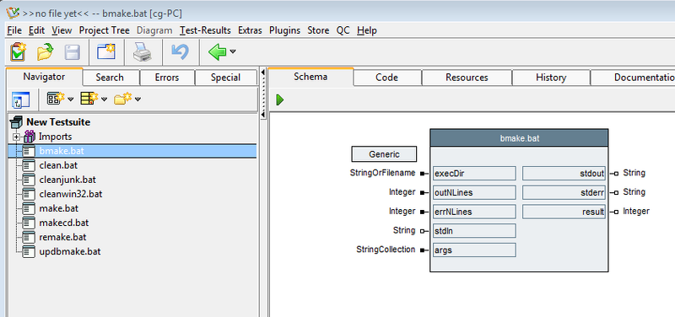Switch to the Search tab

coord(110,78)
